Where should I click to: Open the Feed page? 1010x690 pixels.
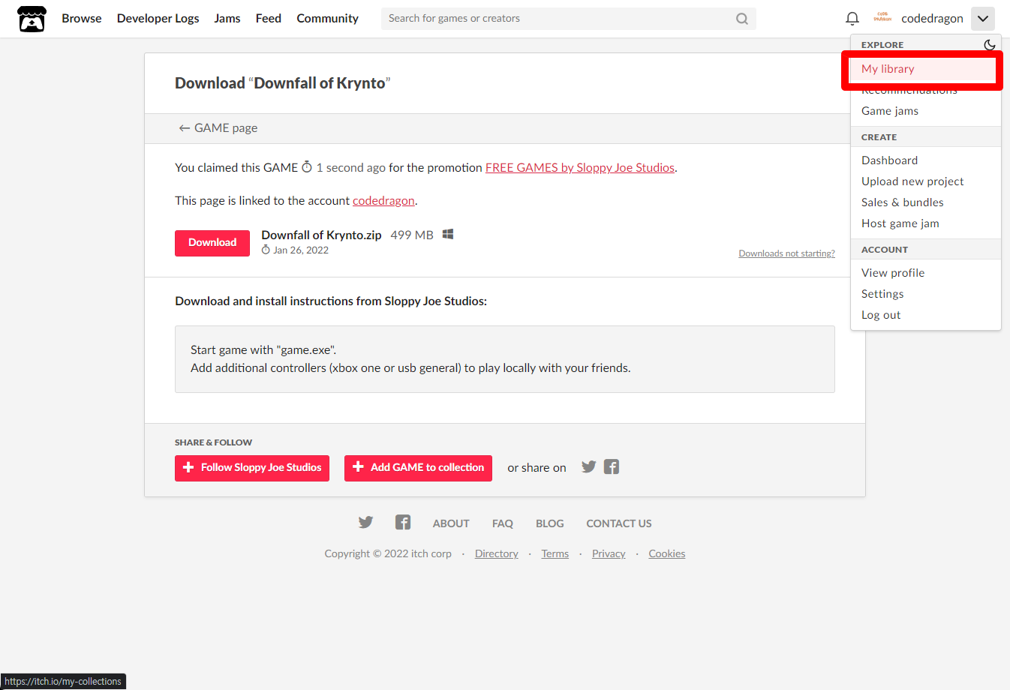coord(269,19)
